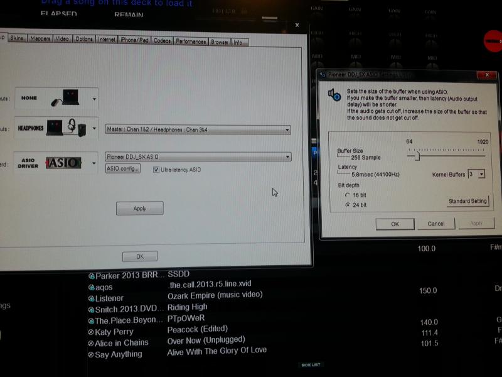
Task: Go to the Video tab
Action: pos(62,39)
